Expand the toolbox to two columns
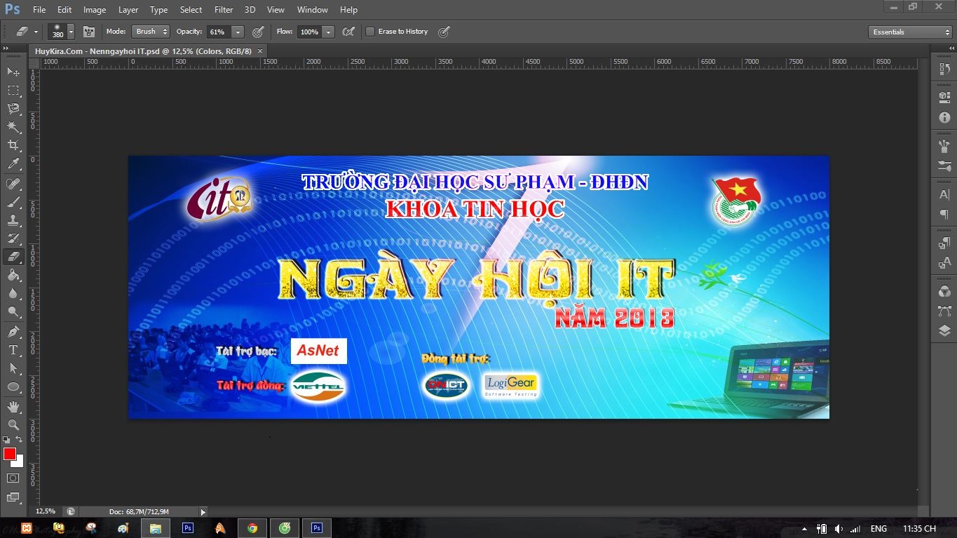Viewport: 957px width, 538px height. click(x=6, y=48)
